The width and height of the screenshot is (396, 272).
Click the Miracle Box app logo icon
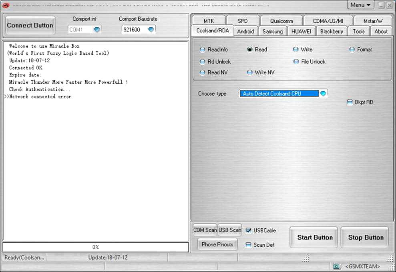6,5
